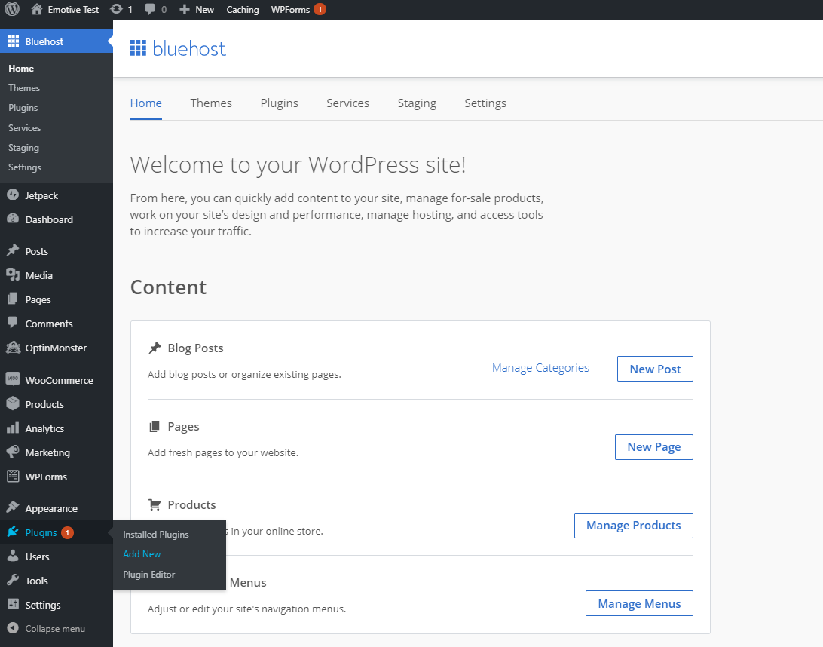
Task: Open WooCommerce from the sidebar icon
Action: (12, 379)
